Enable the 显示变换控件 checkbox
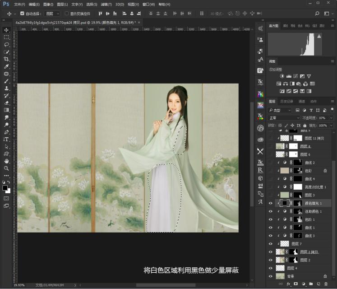 tap(66, 14)
